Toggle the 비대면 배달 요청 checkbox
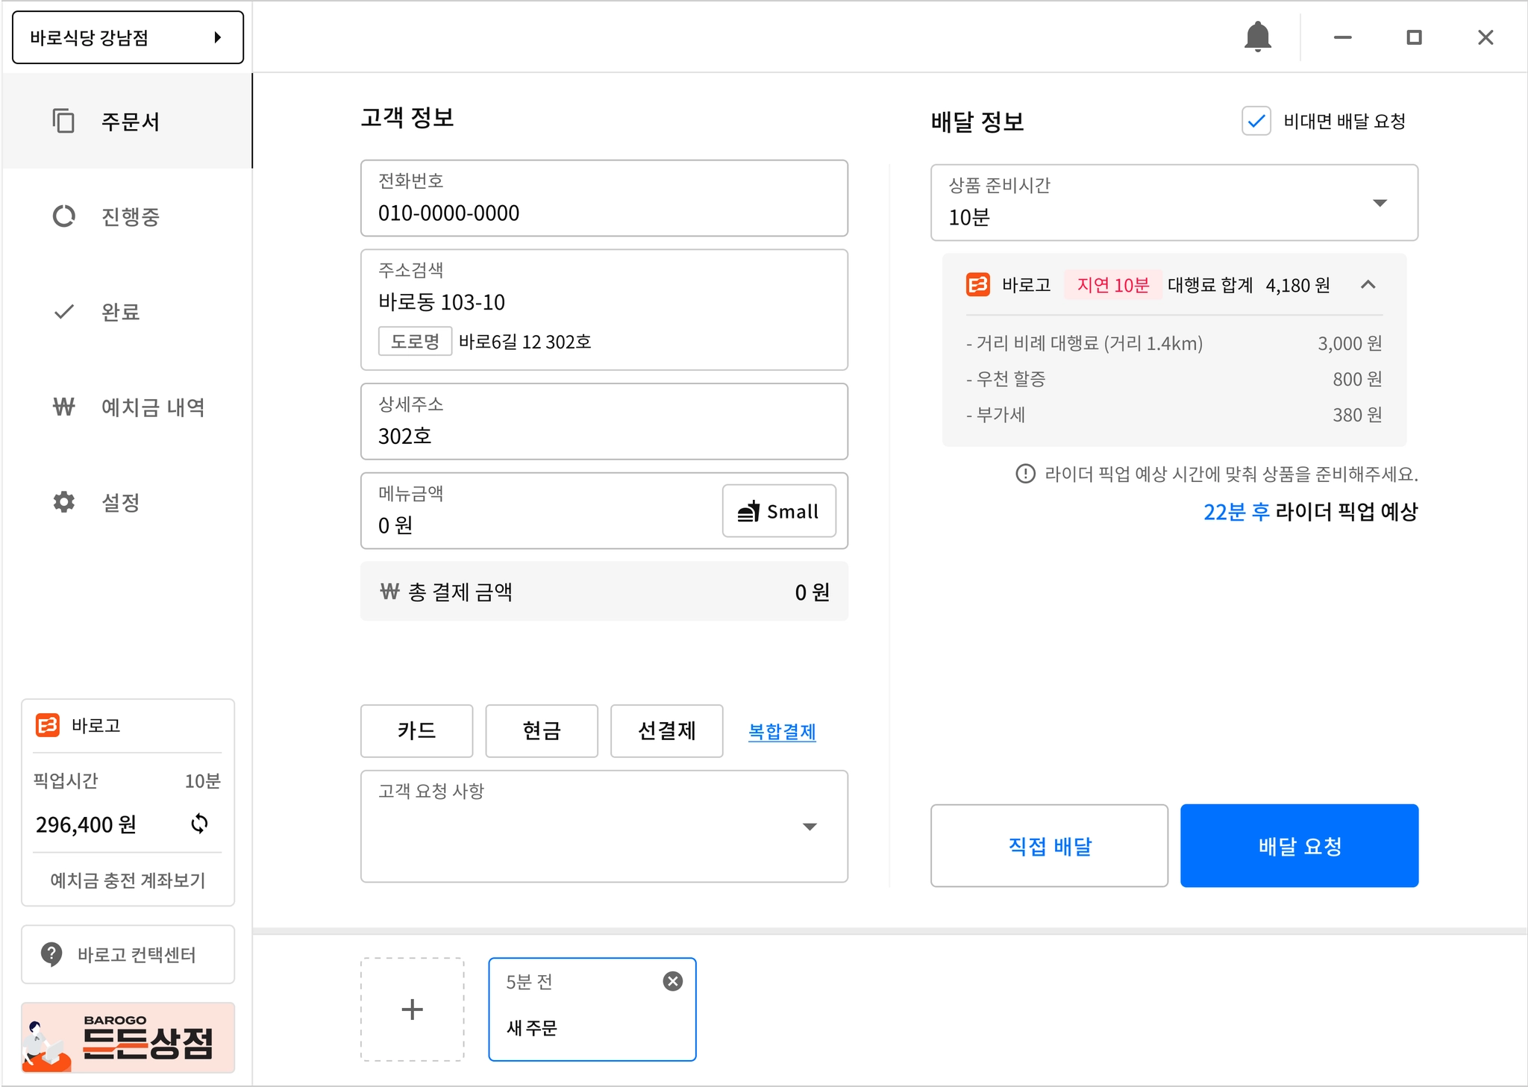1528x1087 pixels. [1256, 121]
